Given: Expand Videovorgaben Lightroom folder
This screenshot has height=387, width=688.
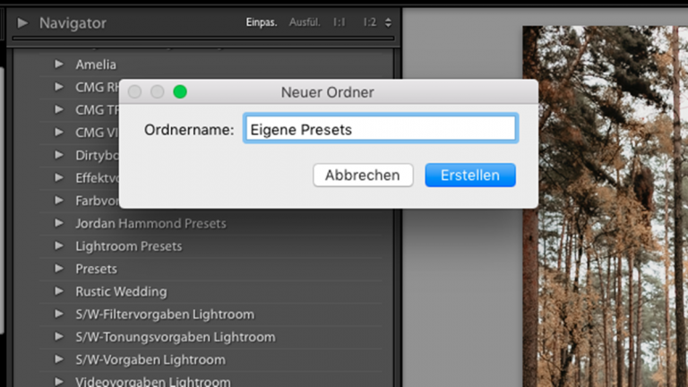Looking at the screenshot, I should point(59,382).
